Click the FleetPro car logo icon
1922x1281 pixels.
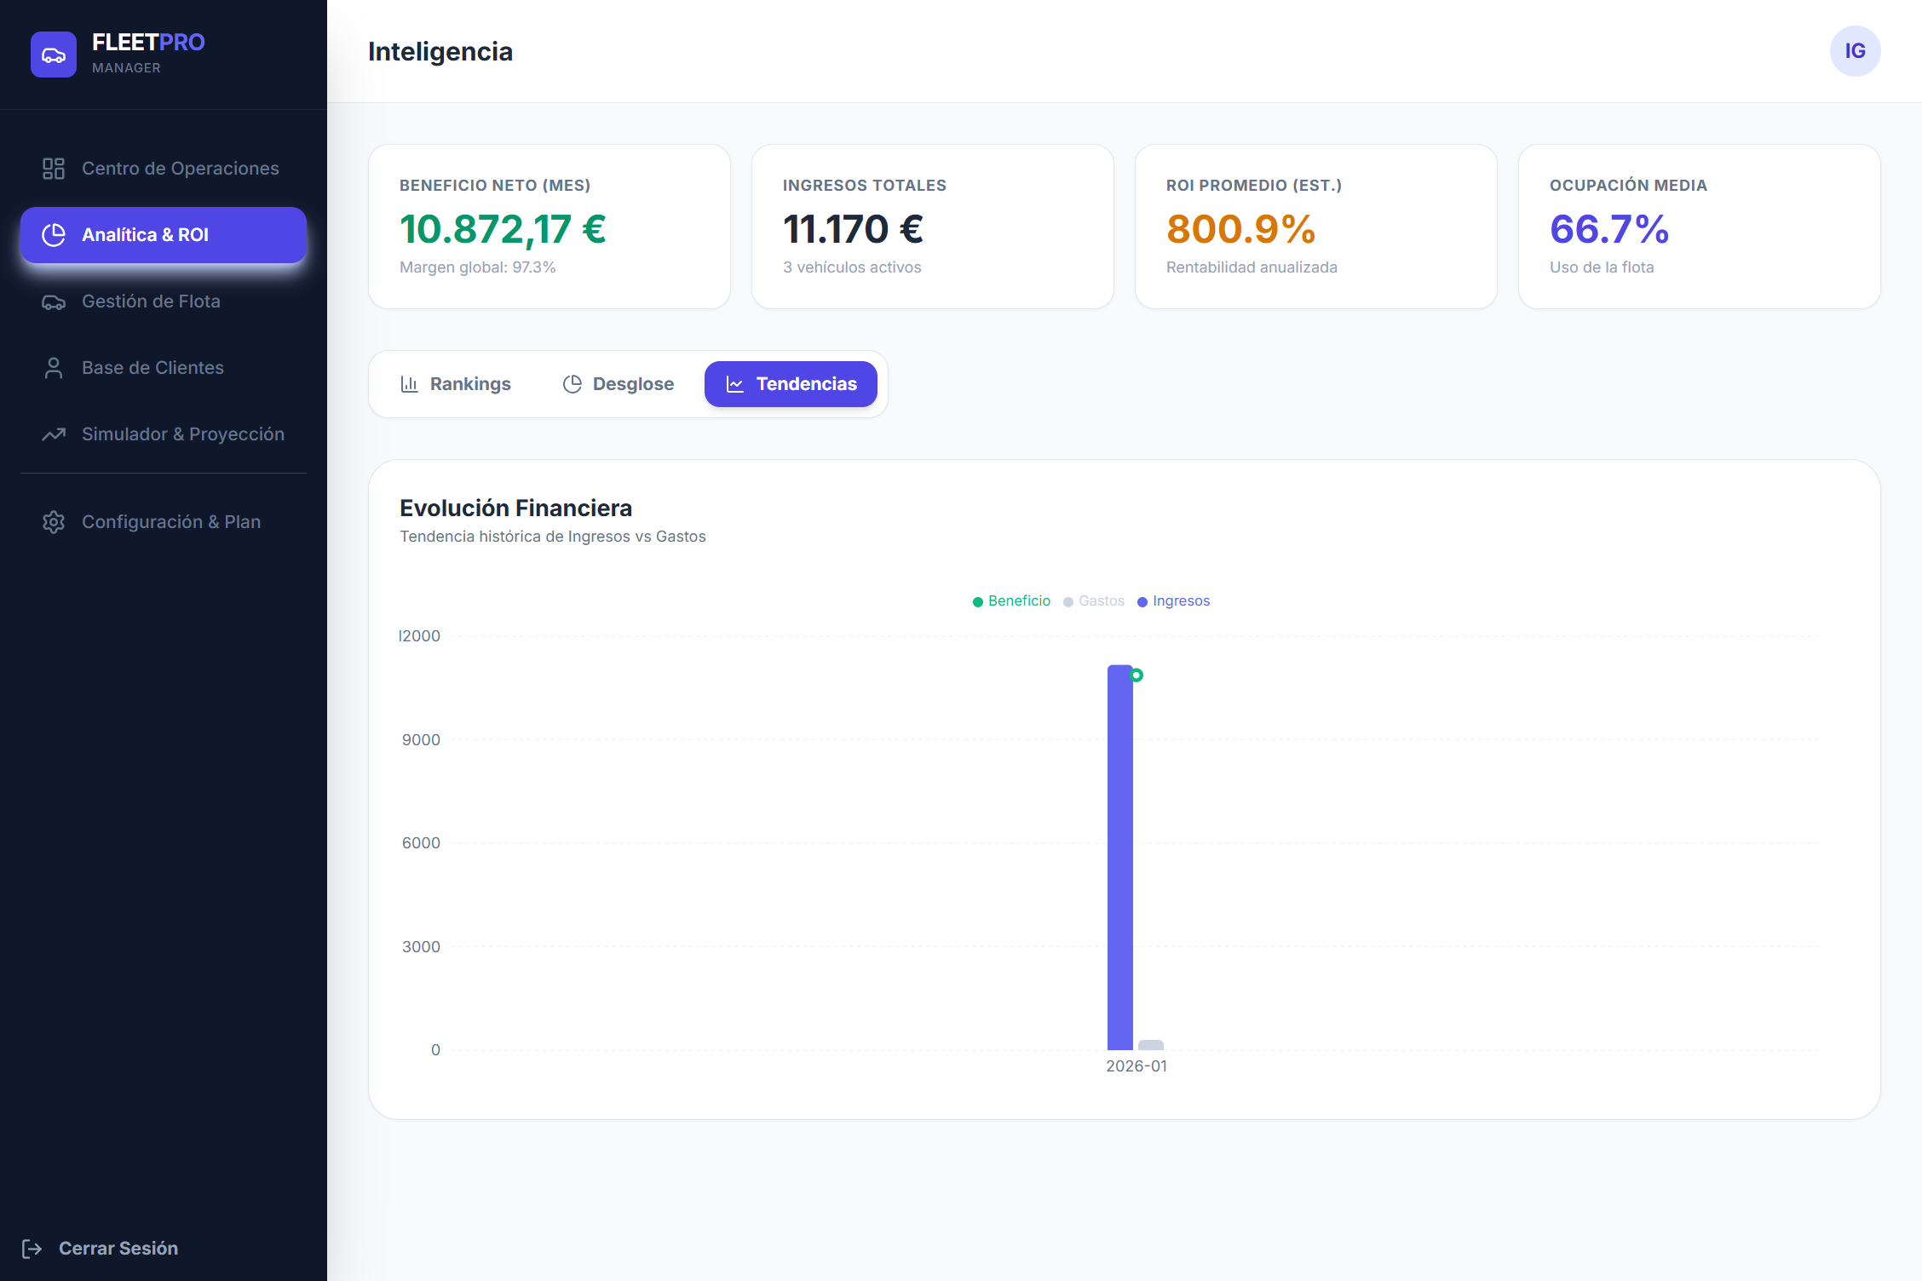pyautogui.click(x=53, y=54)
